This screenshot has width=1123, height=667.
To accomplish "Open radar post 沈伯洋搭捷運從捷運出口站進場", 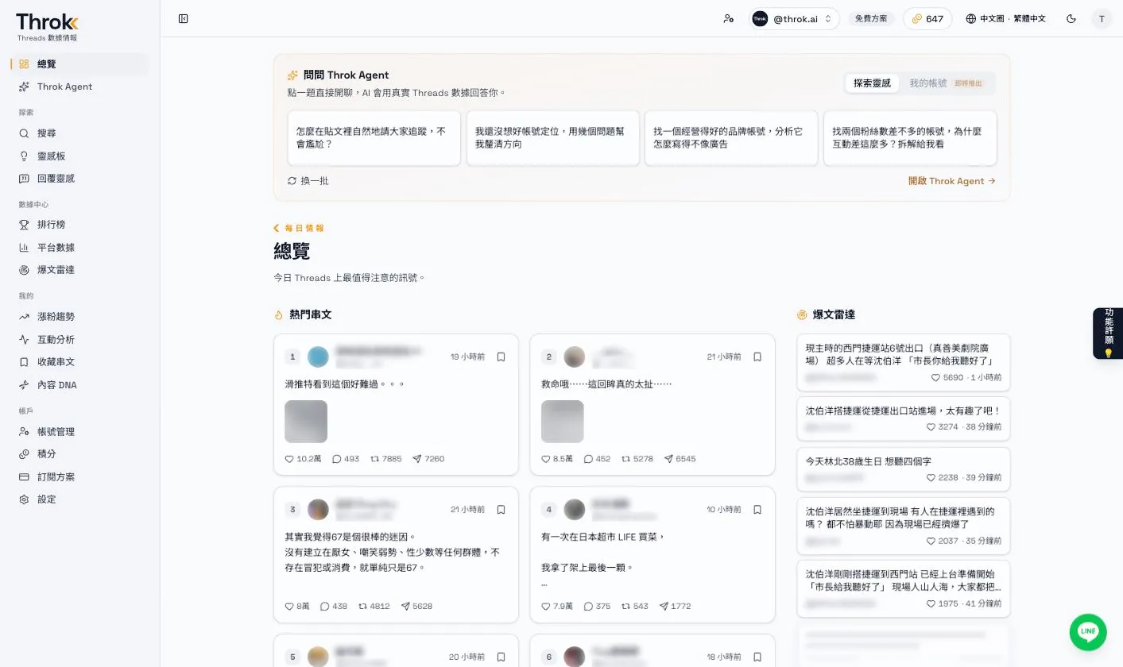I will coord(904,418).
